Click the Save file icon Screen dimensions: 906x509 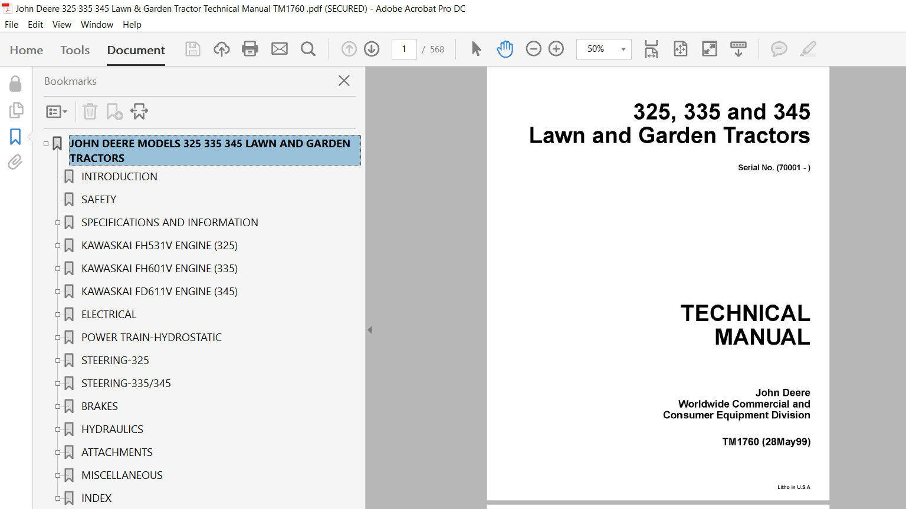tap(193, 49)
